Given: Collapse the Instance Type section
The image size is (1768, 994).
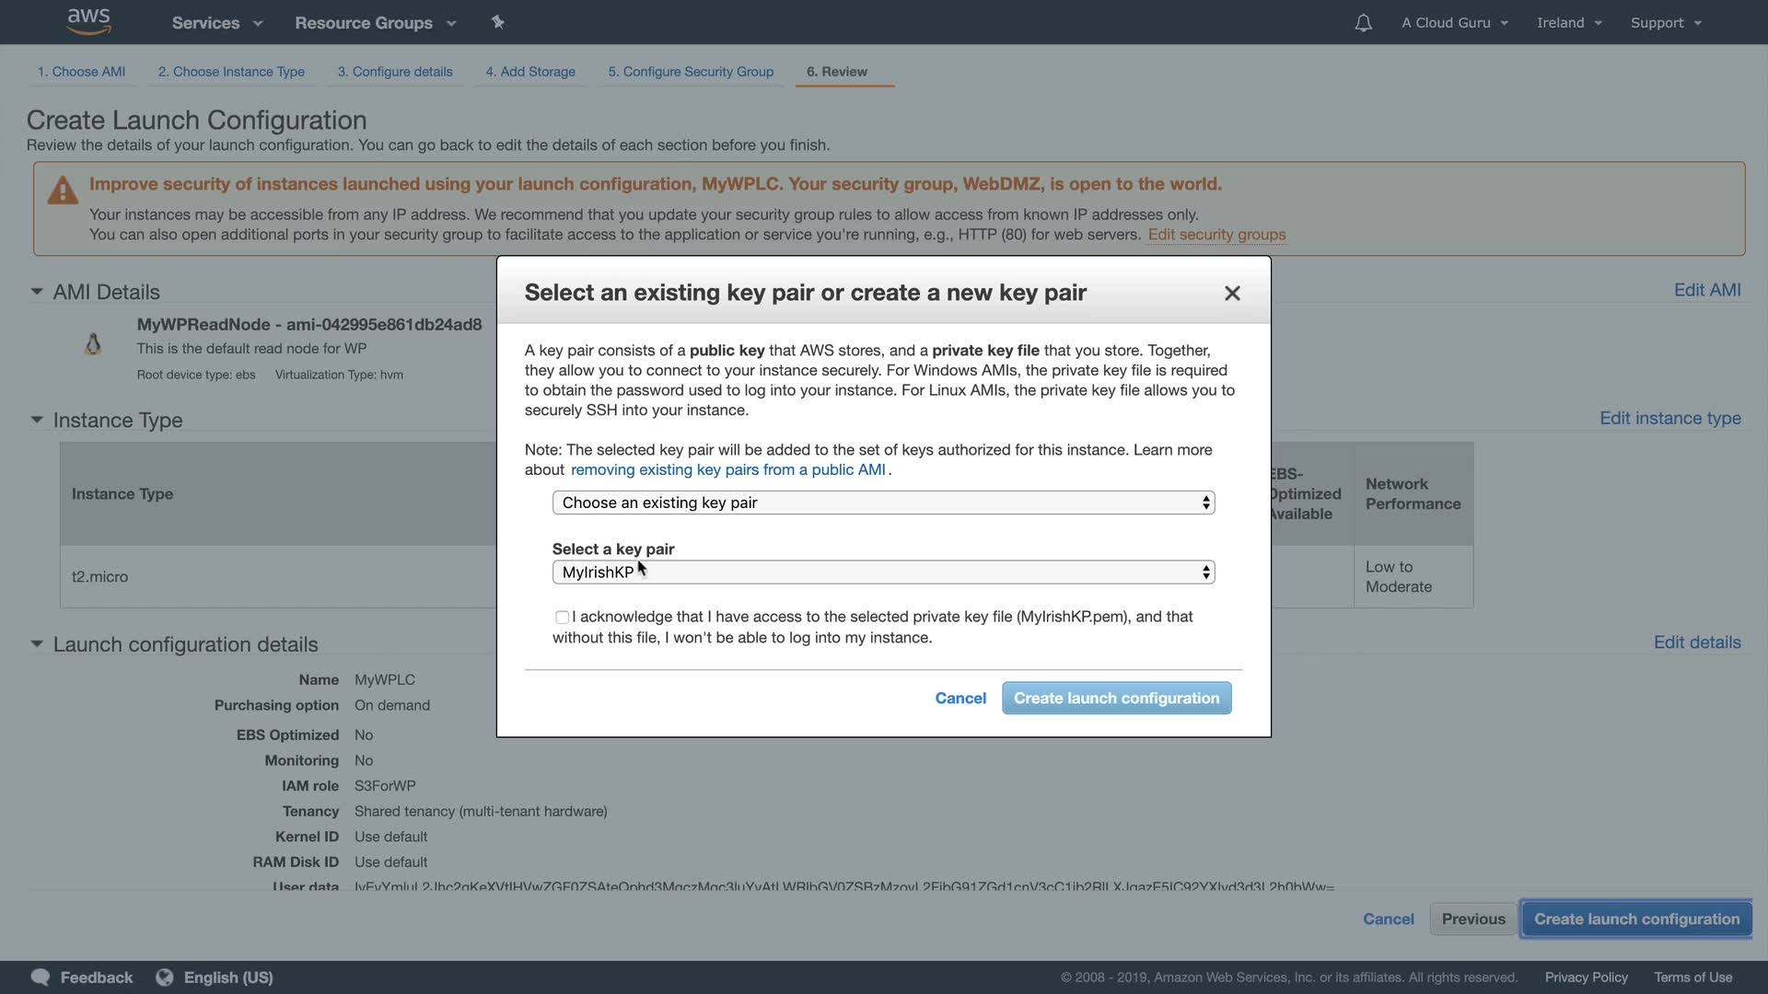Looking at the screenshot, I should point(37,420).
